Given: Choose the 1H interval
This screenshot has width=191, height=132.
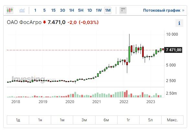Looking at the screenshot, I should pyautogui.click(x=72, y=10).
